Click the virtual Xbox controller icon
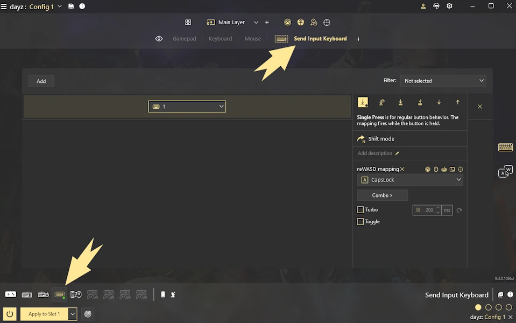The width and height of the screenshot is (516, 323). (288, 23)
